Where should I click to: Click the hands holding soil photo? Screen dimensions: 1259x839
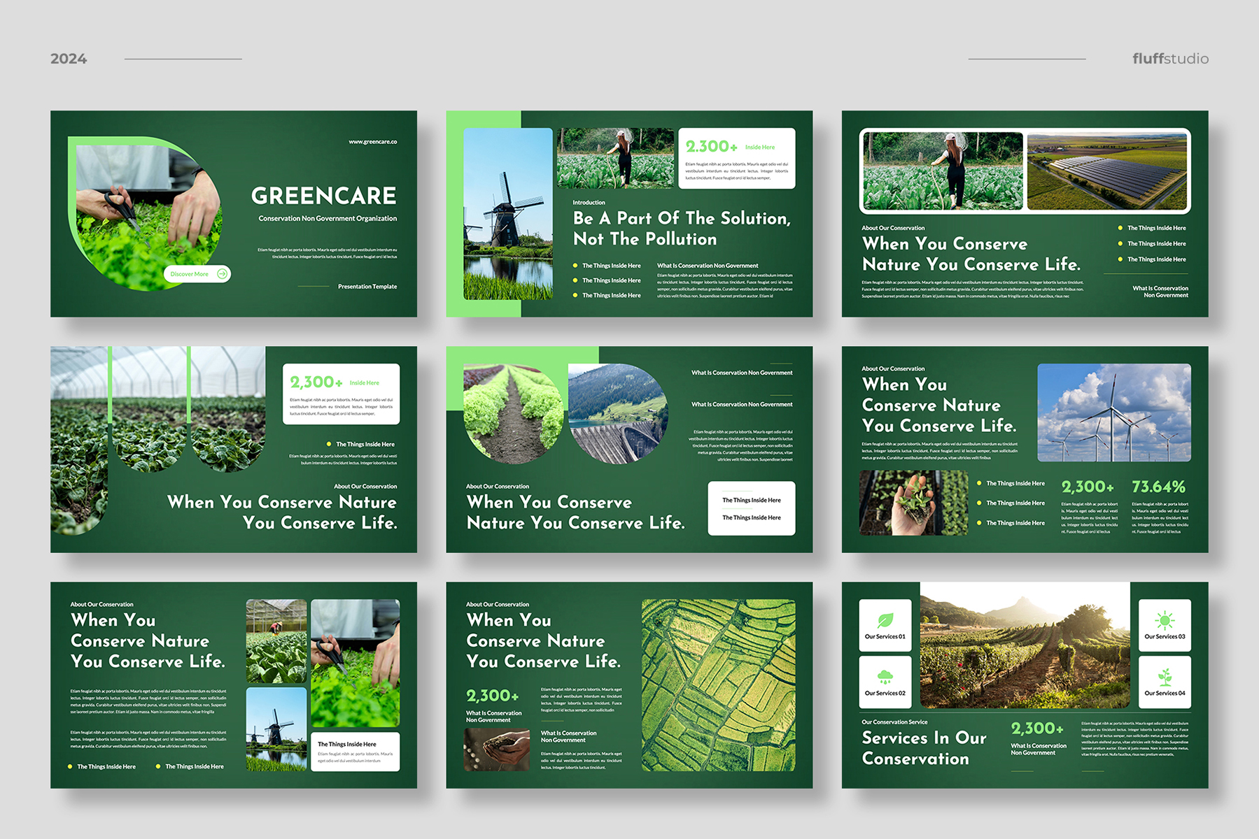coord(497,750)
